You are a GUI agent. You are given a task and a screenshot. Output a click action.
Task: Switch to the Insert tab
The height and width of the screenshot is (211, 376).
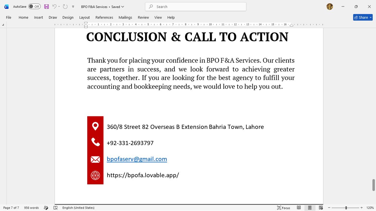38,18
